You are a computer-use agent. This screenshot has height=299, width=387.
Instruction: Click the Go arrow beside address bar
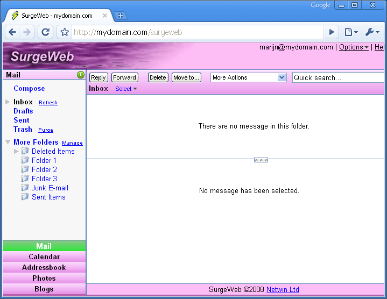[x=332, y=32]
